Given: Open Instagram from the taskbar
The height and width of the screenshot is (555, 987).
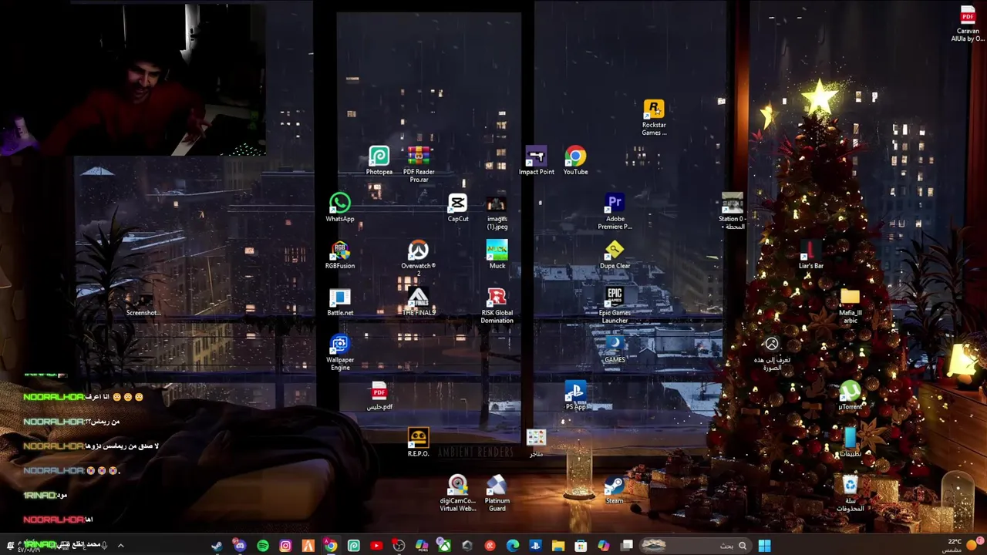Looking at the screenshot, I should coord(285,546).
